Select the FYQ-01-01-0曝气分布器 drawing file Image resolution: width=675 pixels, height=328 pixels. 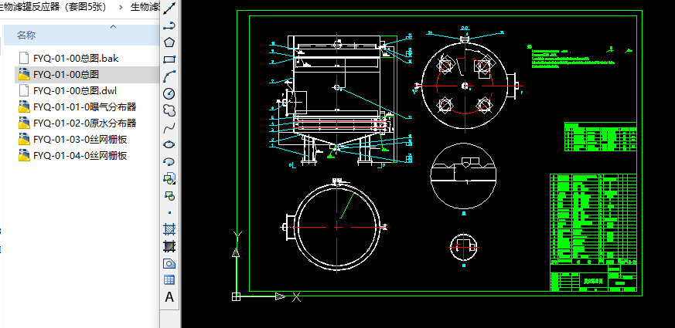[x=84, y=107]
